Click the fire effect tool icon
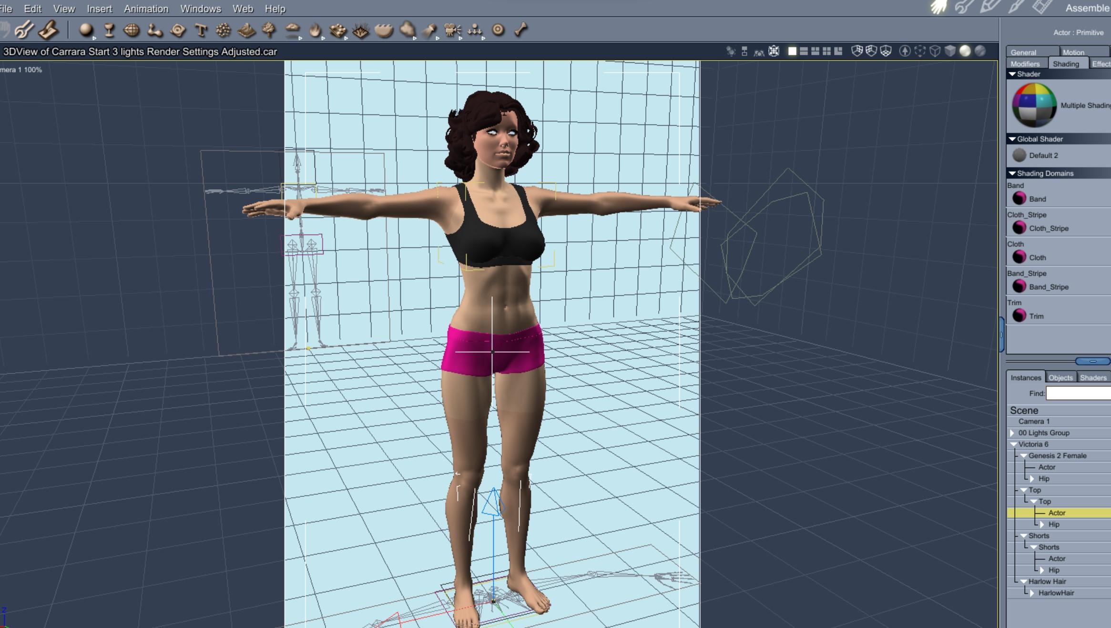1111x628 pixels. pyautogui.click(x=315, y=30)
